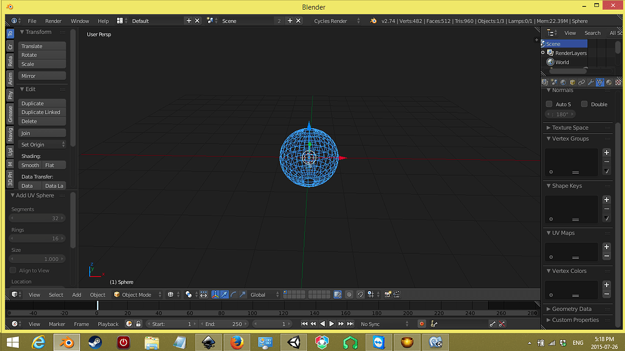Click the Translate button

42,46
